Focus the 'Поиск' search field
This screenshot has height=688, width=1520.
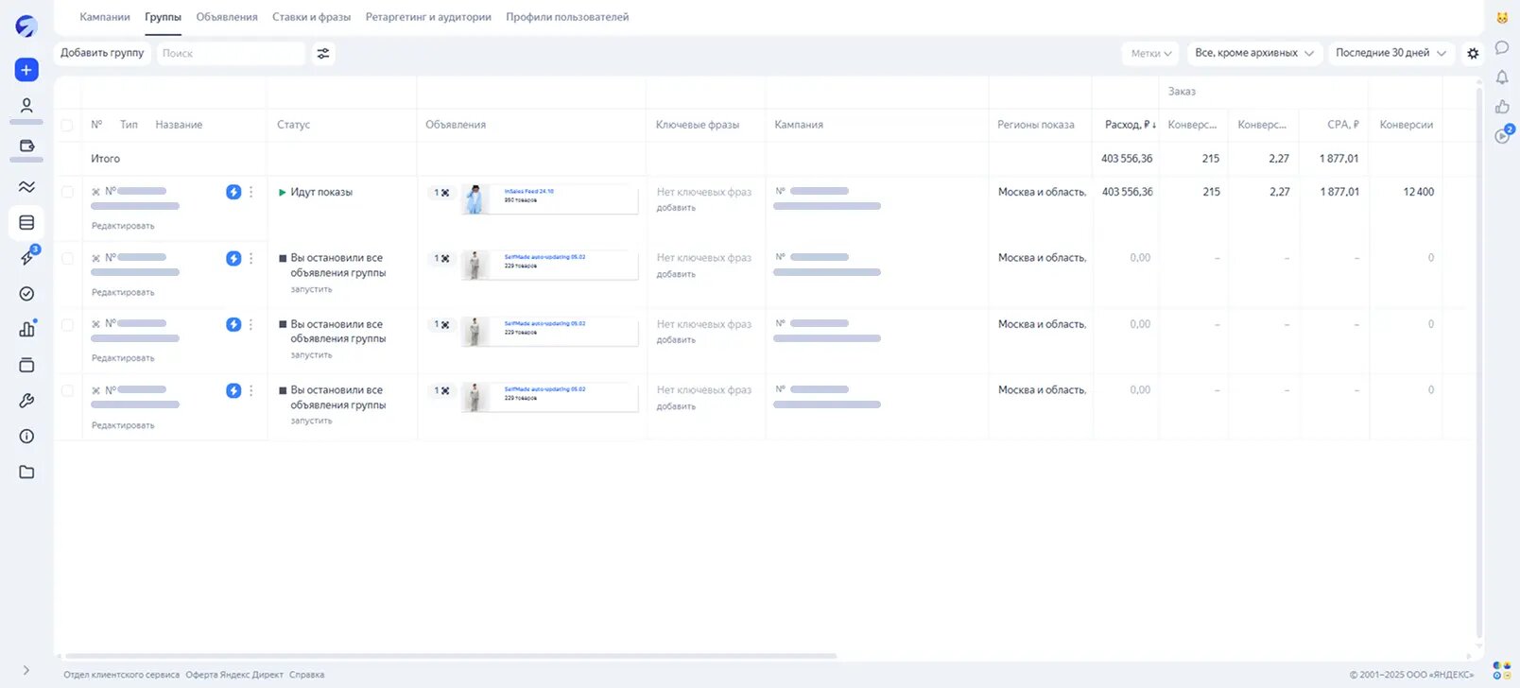point(232,54)
